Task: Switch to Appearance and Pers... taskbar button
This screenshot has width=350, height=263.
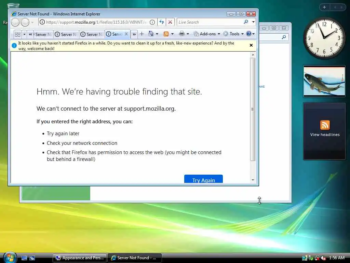Action: click(80, 258)
